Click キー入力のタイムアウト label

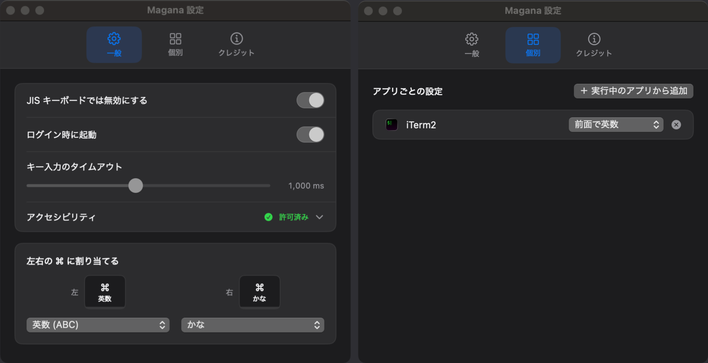coord(74,167)
